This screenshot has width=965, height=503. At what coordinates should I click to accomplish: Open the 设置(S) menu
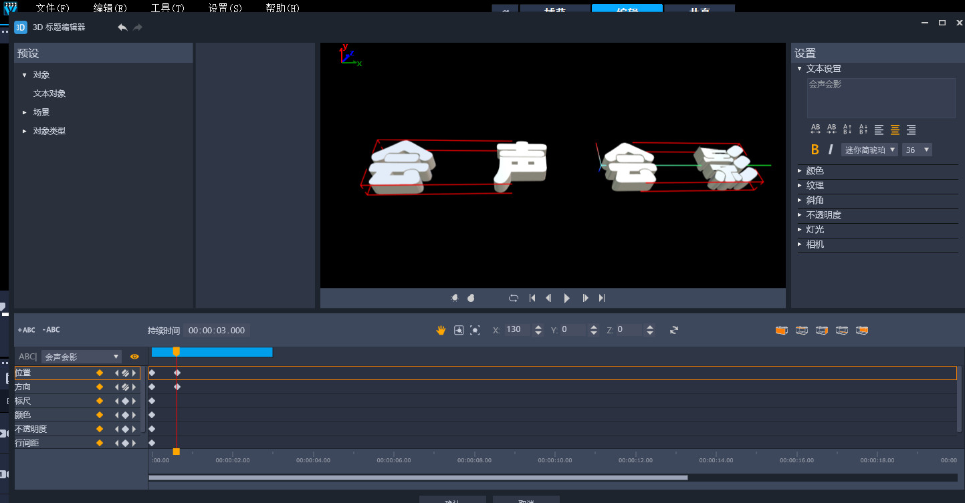point(225,8)
